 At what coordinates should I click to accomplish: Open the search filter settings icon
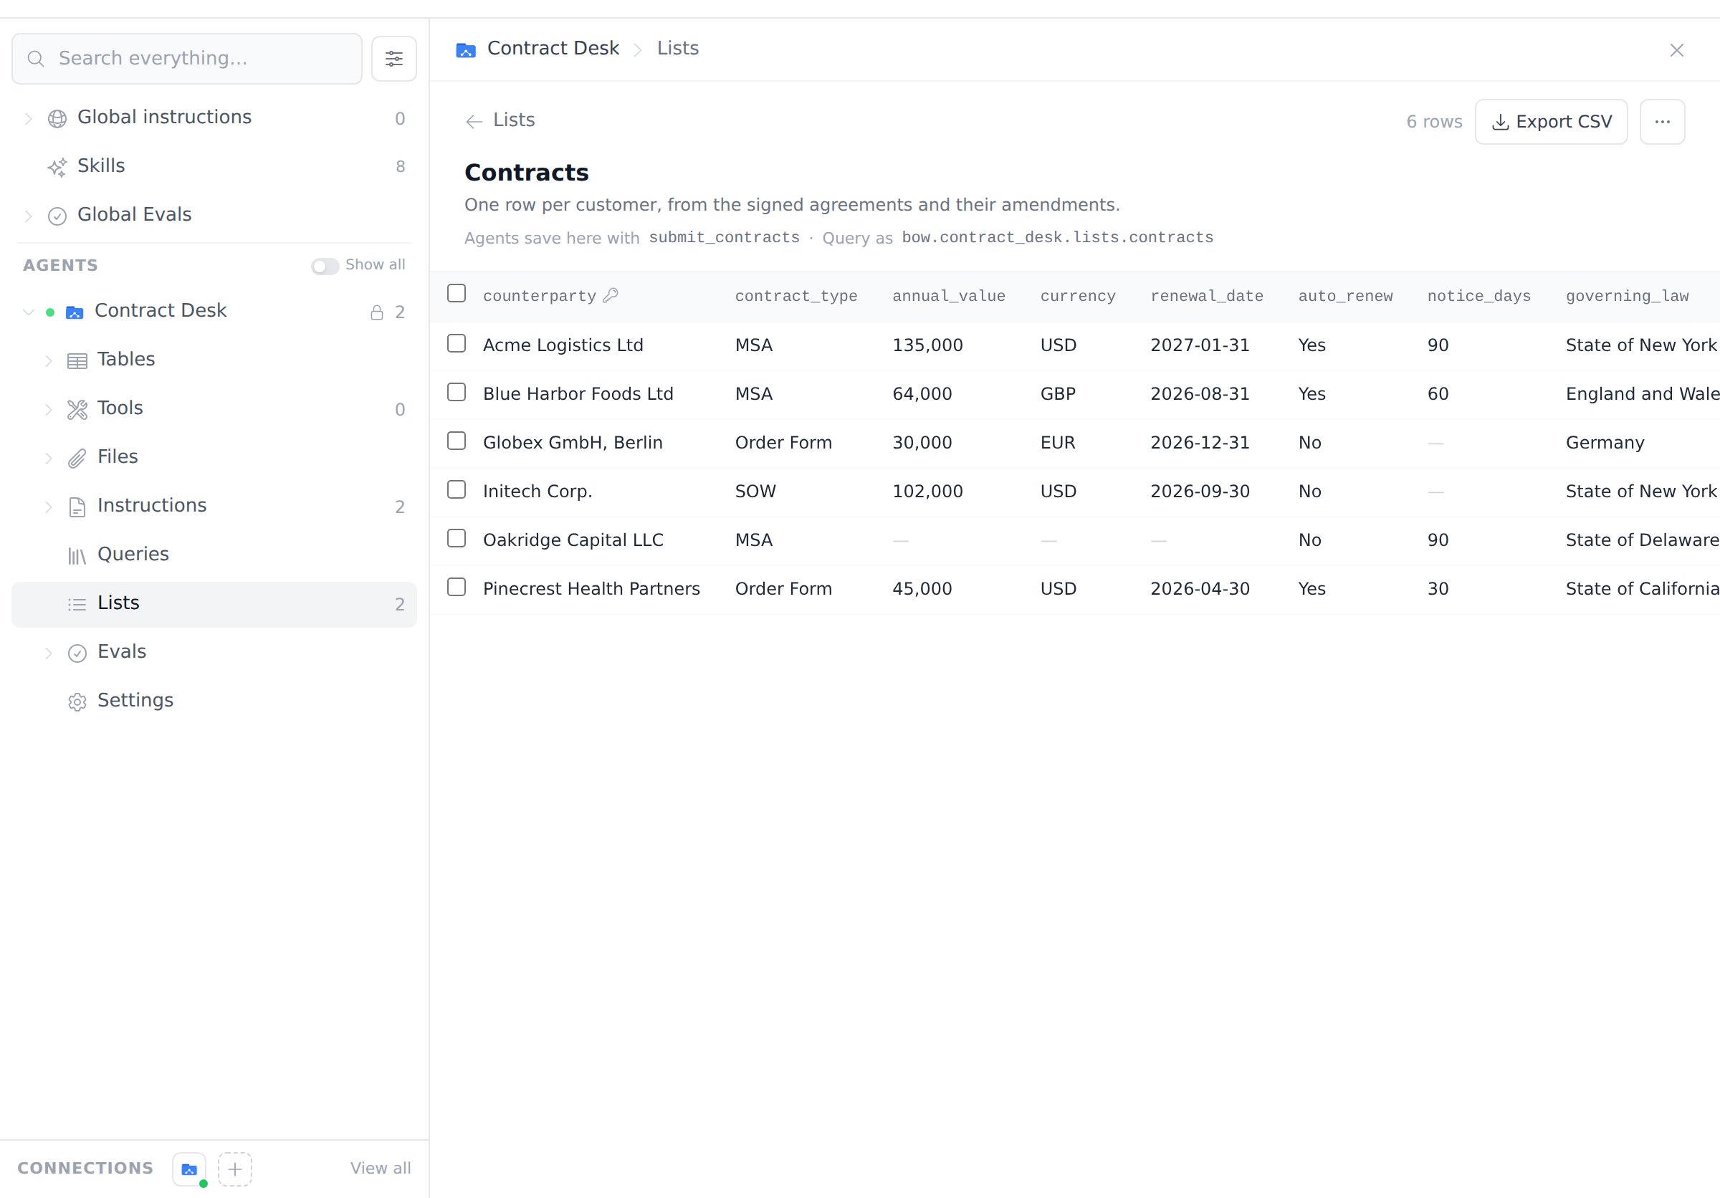(x=393, y=59)
